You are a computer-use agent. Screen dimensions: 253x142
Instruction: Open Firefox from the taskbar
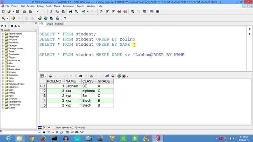[x=43, y=138]
